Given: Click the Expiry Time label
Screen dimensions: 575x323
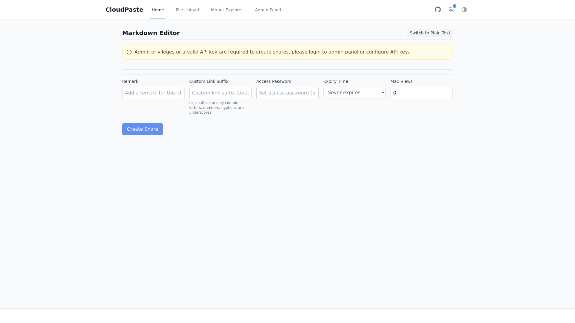Looking at the screenshot, I should pyautogui.click(x=336, y=81).
